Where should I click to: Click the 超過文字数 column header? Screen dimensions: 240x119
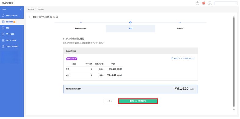click(x=99, y=64)
